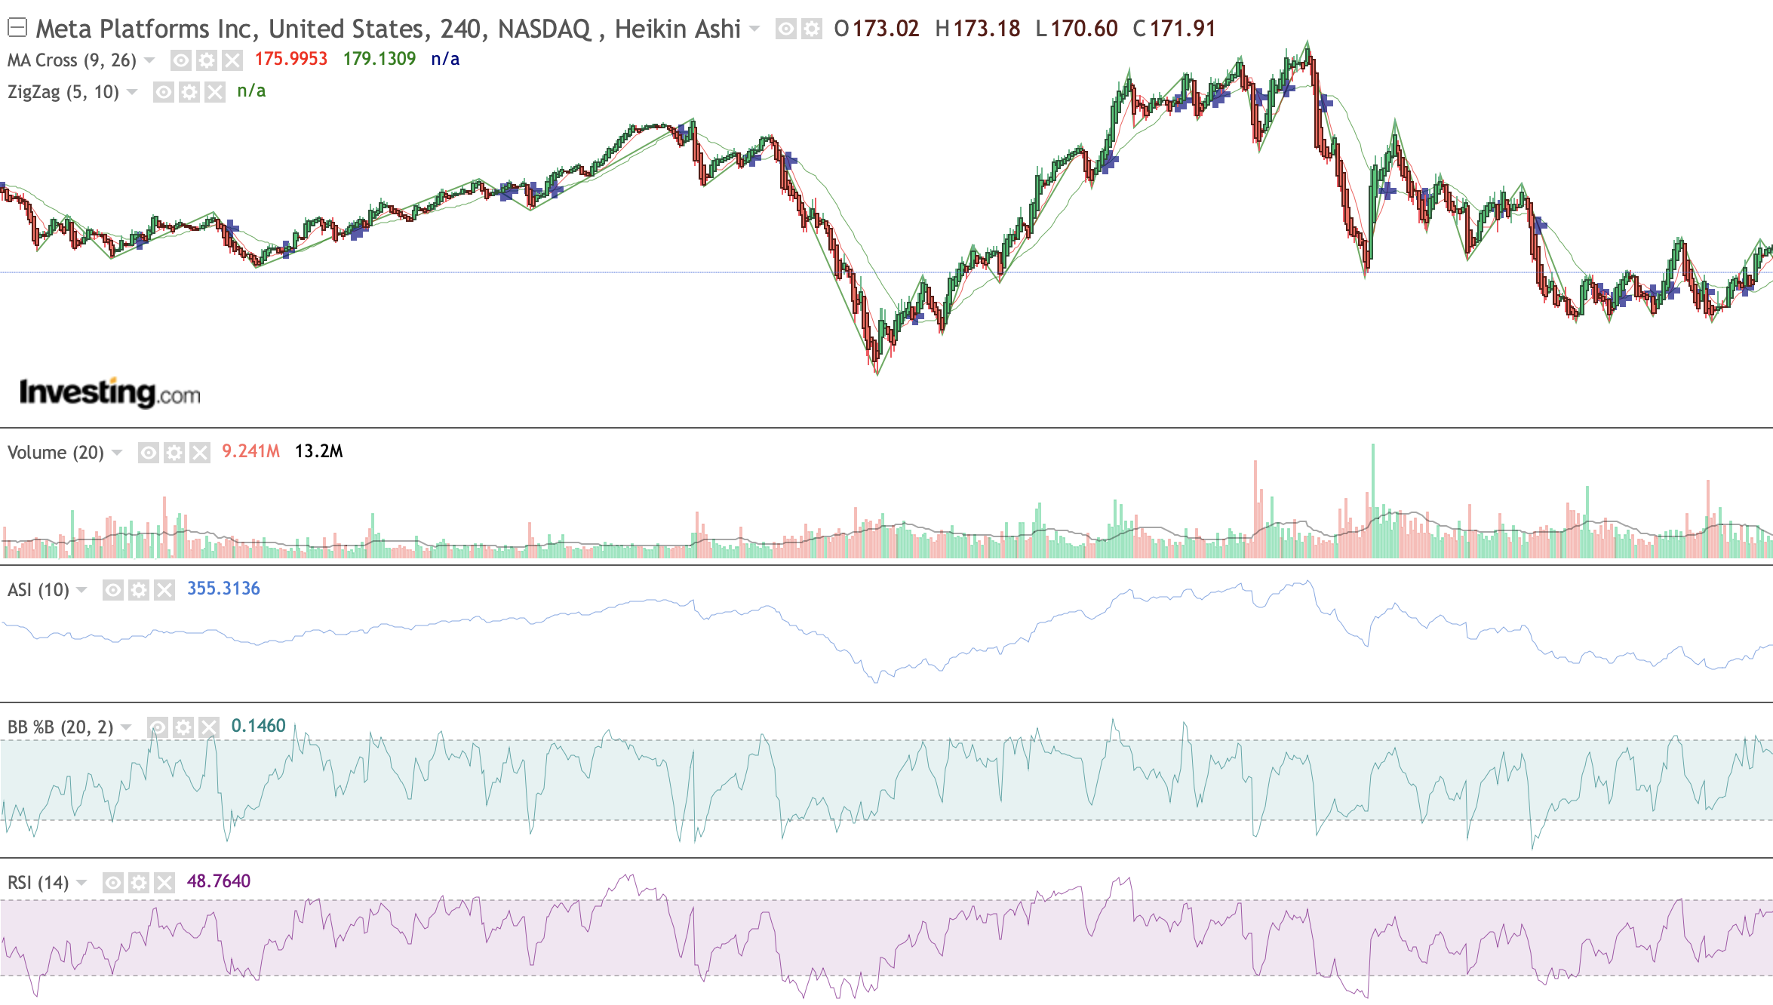Remove the RSI indicator with its X
1773x1005 pixels.
click(164, 883)
